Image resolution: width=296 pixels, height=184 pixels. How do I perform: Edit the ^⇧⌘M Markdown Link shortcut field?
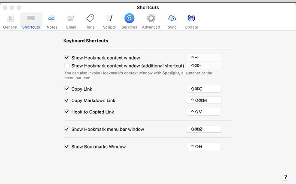coord(204,101)
